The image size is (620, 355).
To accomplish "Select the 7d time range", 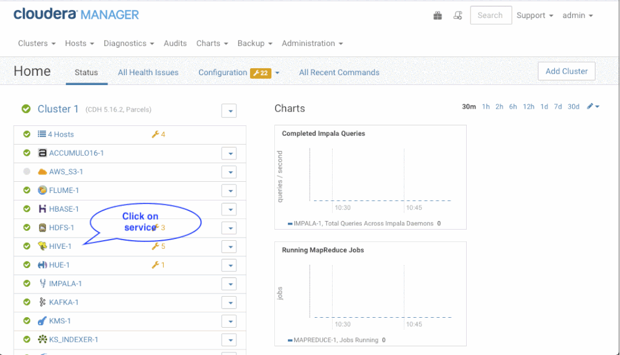I will click(558, 107).
